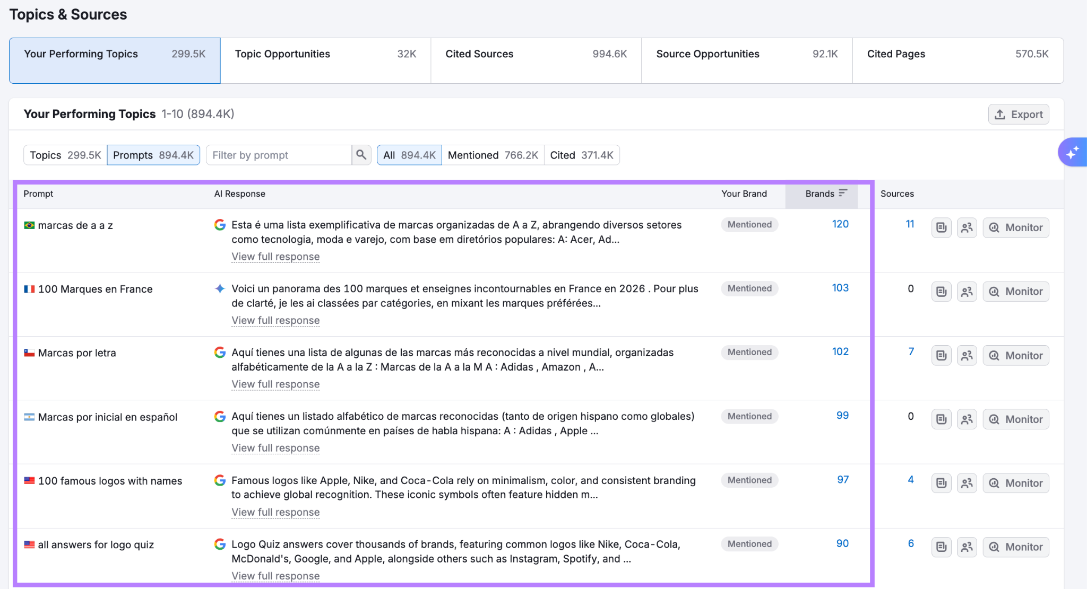Open the Cited Sources tab
The height and width of the screenshot is (589, 1087).
[536, 60]
